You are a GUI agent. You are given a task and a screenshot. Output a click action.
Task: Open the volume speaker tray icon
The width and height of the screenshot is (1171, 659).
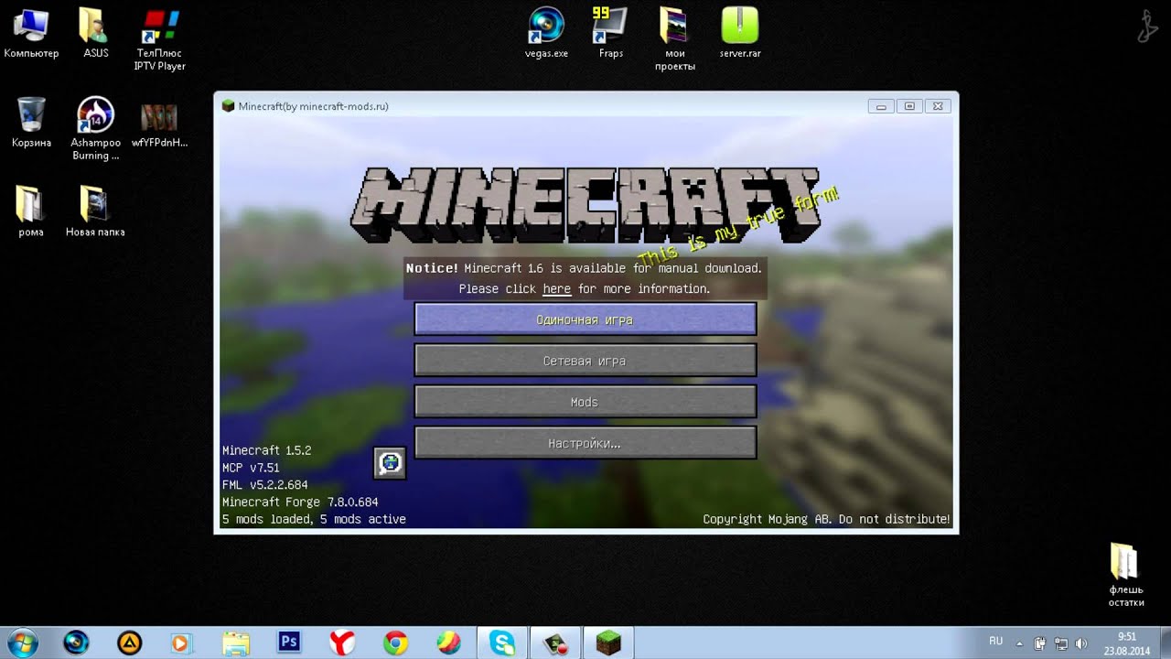click(1081, 643)
